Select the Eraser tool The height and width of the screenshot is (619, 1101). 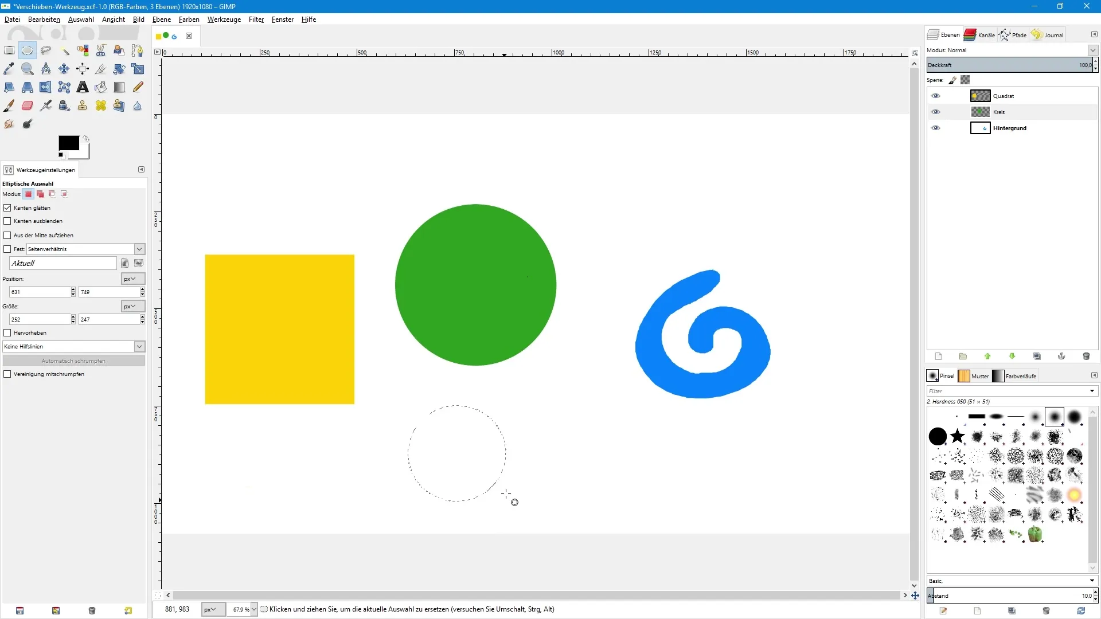tap(28, 105)
